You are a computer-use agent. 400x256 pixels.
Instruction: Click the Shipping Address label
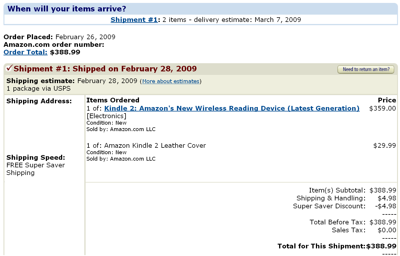(39, 101)
